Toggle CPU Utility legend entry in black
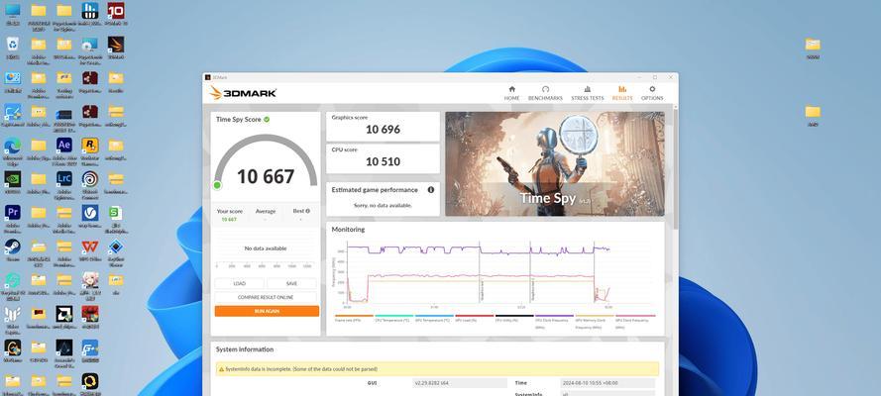This screenshot has height=396, width=881. point(513,318)
